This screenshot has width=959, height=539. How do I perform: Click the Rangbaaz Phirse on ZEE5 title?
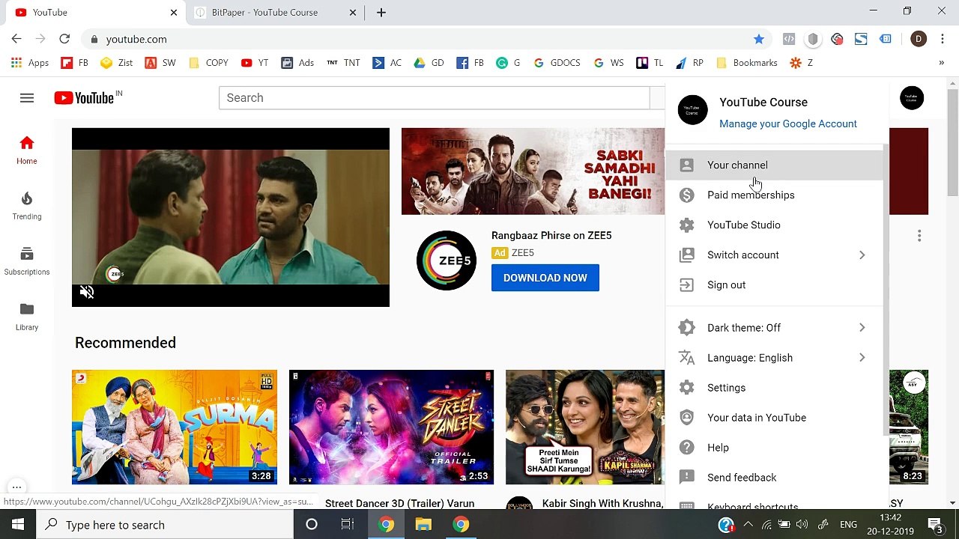pyautogui.click(x=551, y=236)
